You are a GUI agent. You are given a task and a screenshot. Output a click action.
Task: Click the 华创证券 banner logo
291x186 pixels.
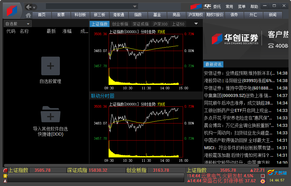pos(235,39)
